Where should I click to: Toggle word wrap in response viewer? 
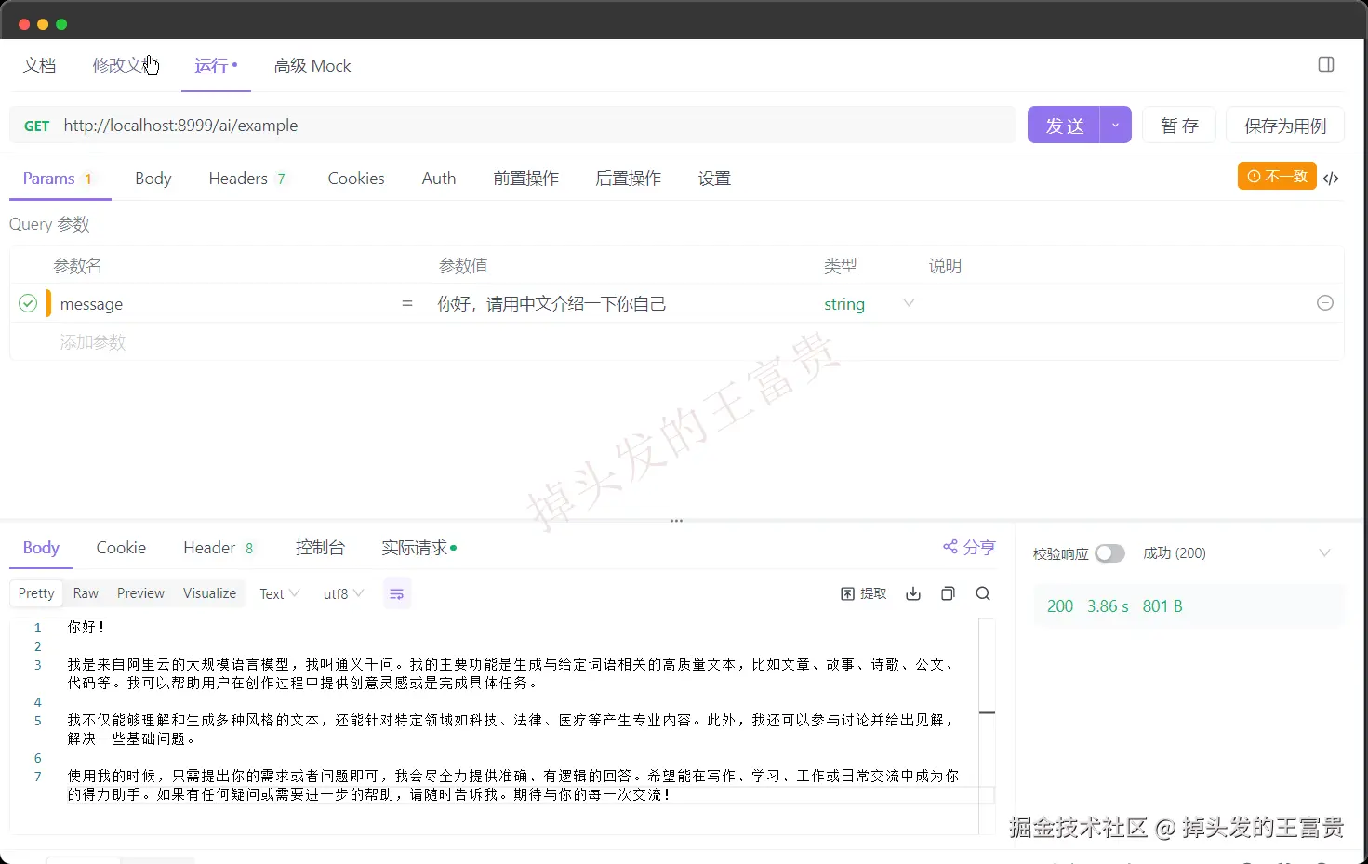click(397, 593)
